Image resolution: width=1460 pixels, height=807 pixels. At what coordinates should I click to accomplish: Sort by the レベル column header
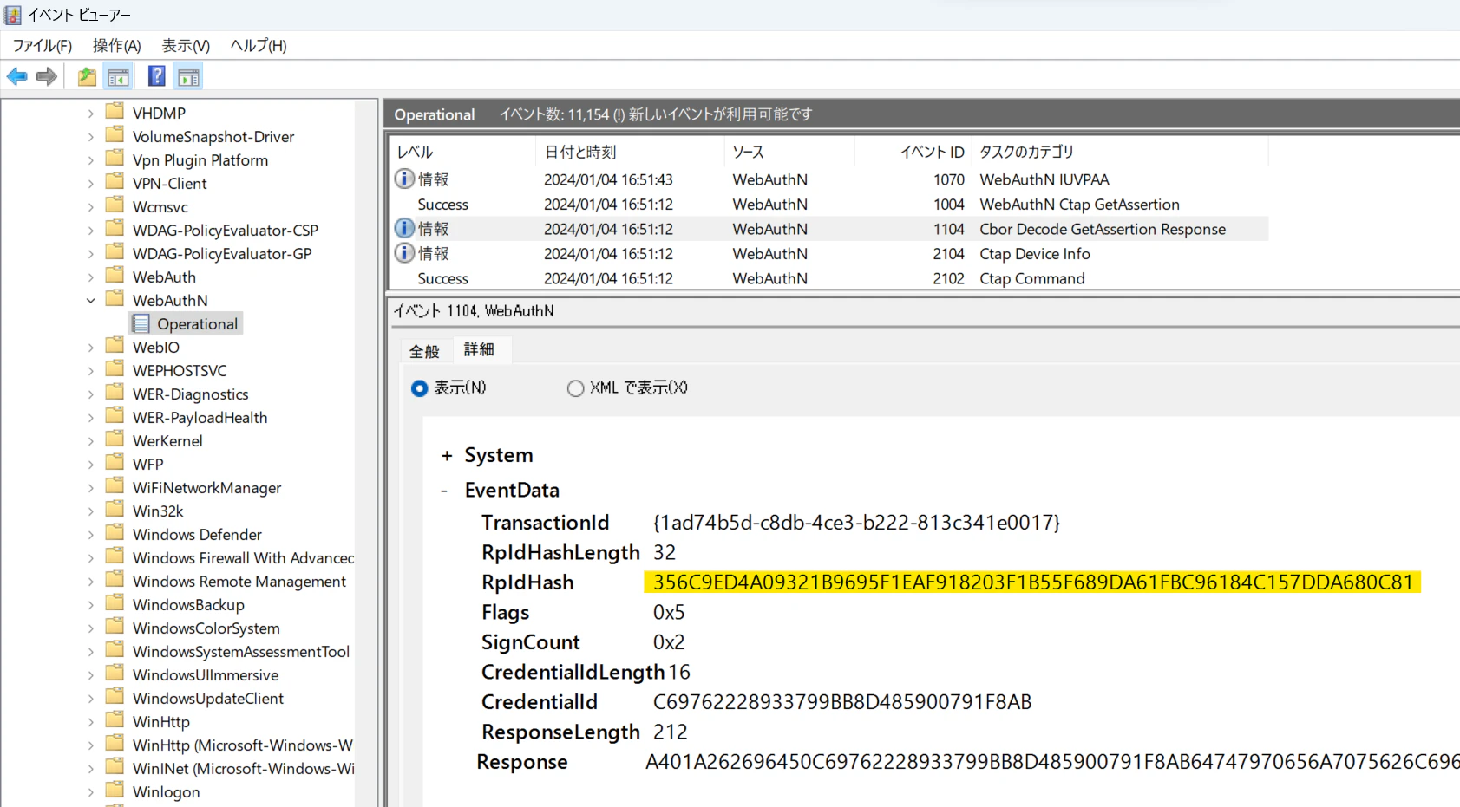pyautogui.click(x=462, y=152)
